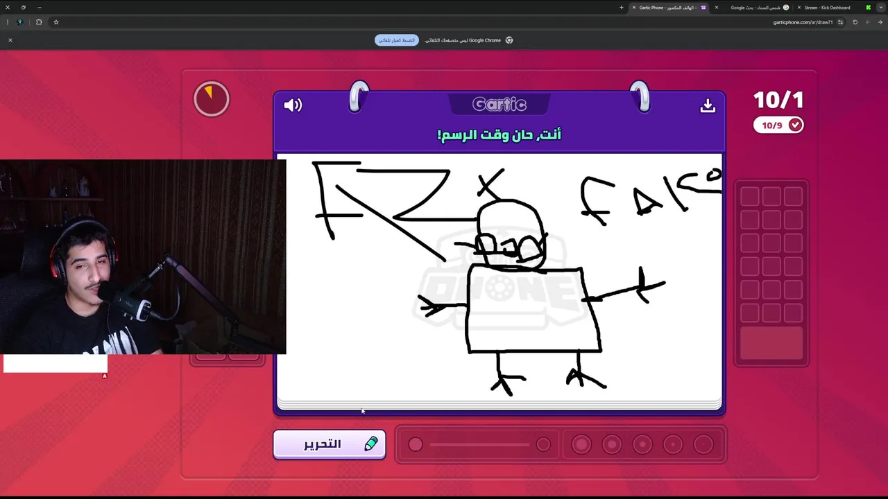Close the Gartic Phone tab
Screen dimensions: 888x499
[633, 8]
